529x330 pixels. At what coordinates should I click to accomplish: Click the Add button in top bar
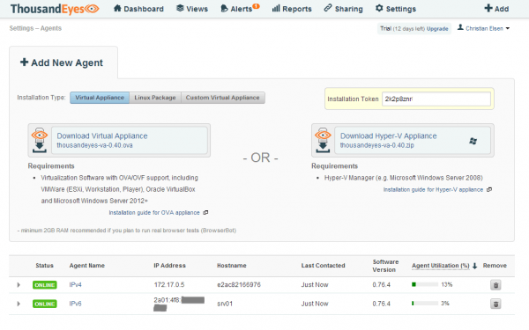coord(496,9)
